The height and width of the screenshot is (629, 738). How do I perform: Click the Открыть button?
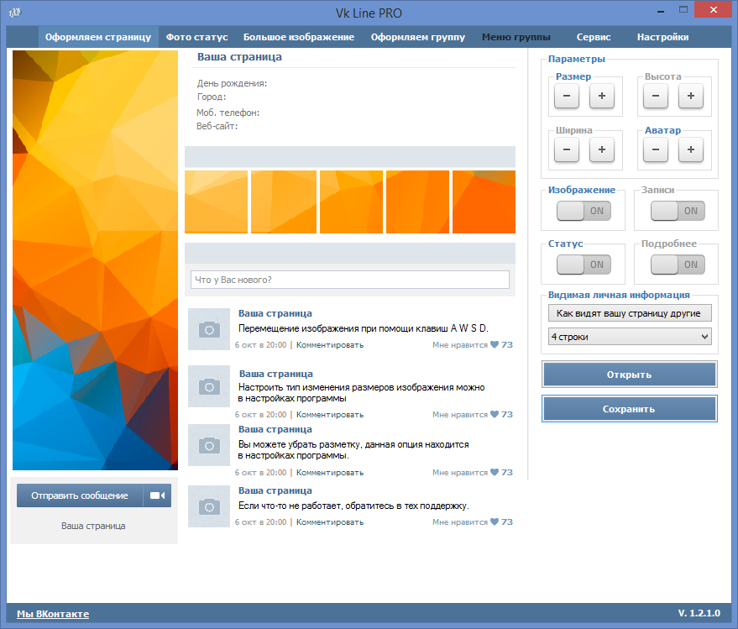[630, 375]
